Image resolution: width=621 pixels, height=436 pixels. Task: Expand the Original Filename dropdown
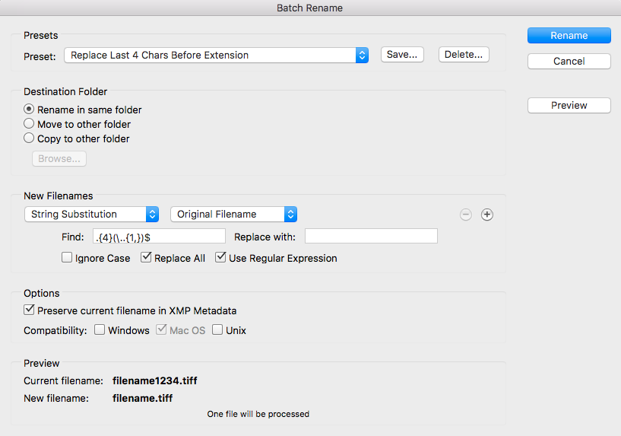pos(233,215)
